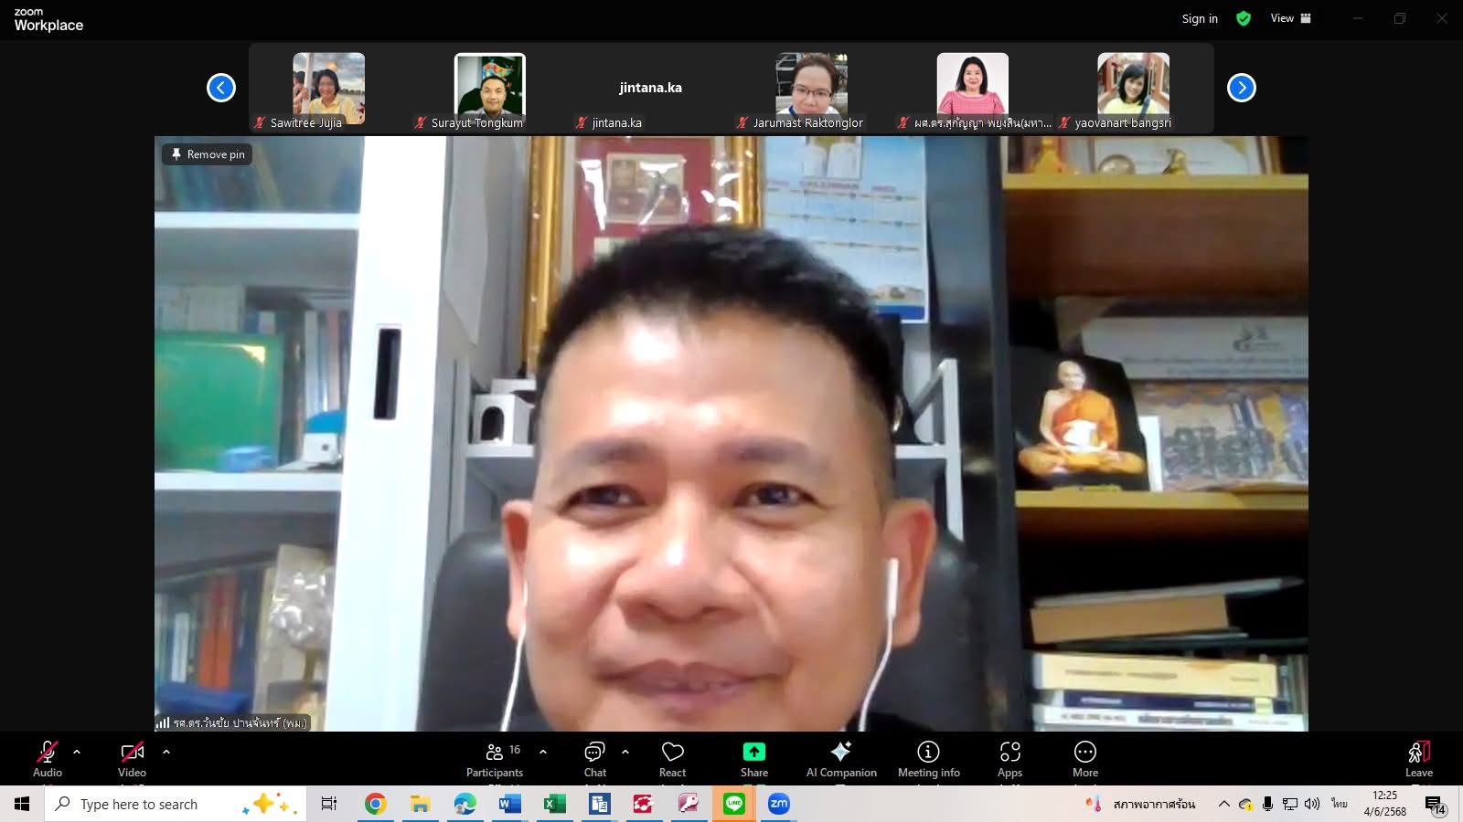The height and width of the screenshot is (822, 1463).
Task: Open the React emoji menu
Action: pyautogui.click(x=673, y=758)
